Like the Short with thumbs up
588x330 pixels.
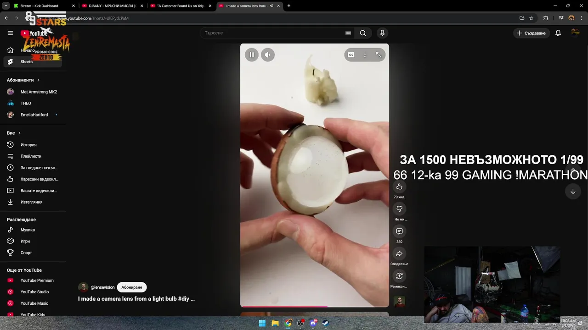[399, 187]
